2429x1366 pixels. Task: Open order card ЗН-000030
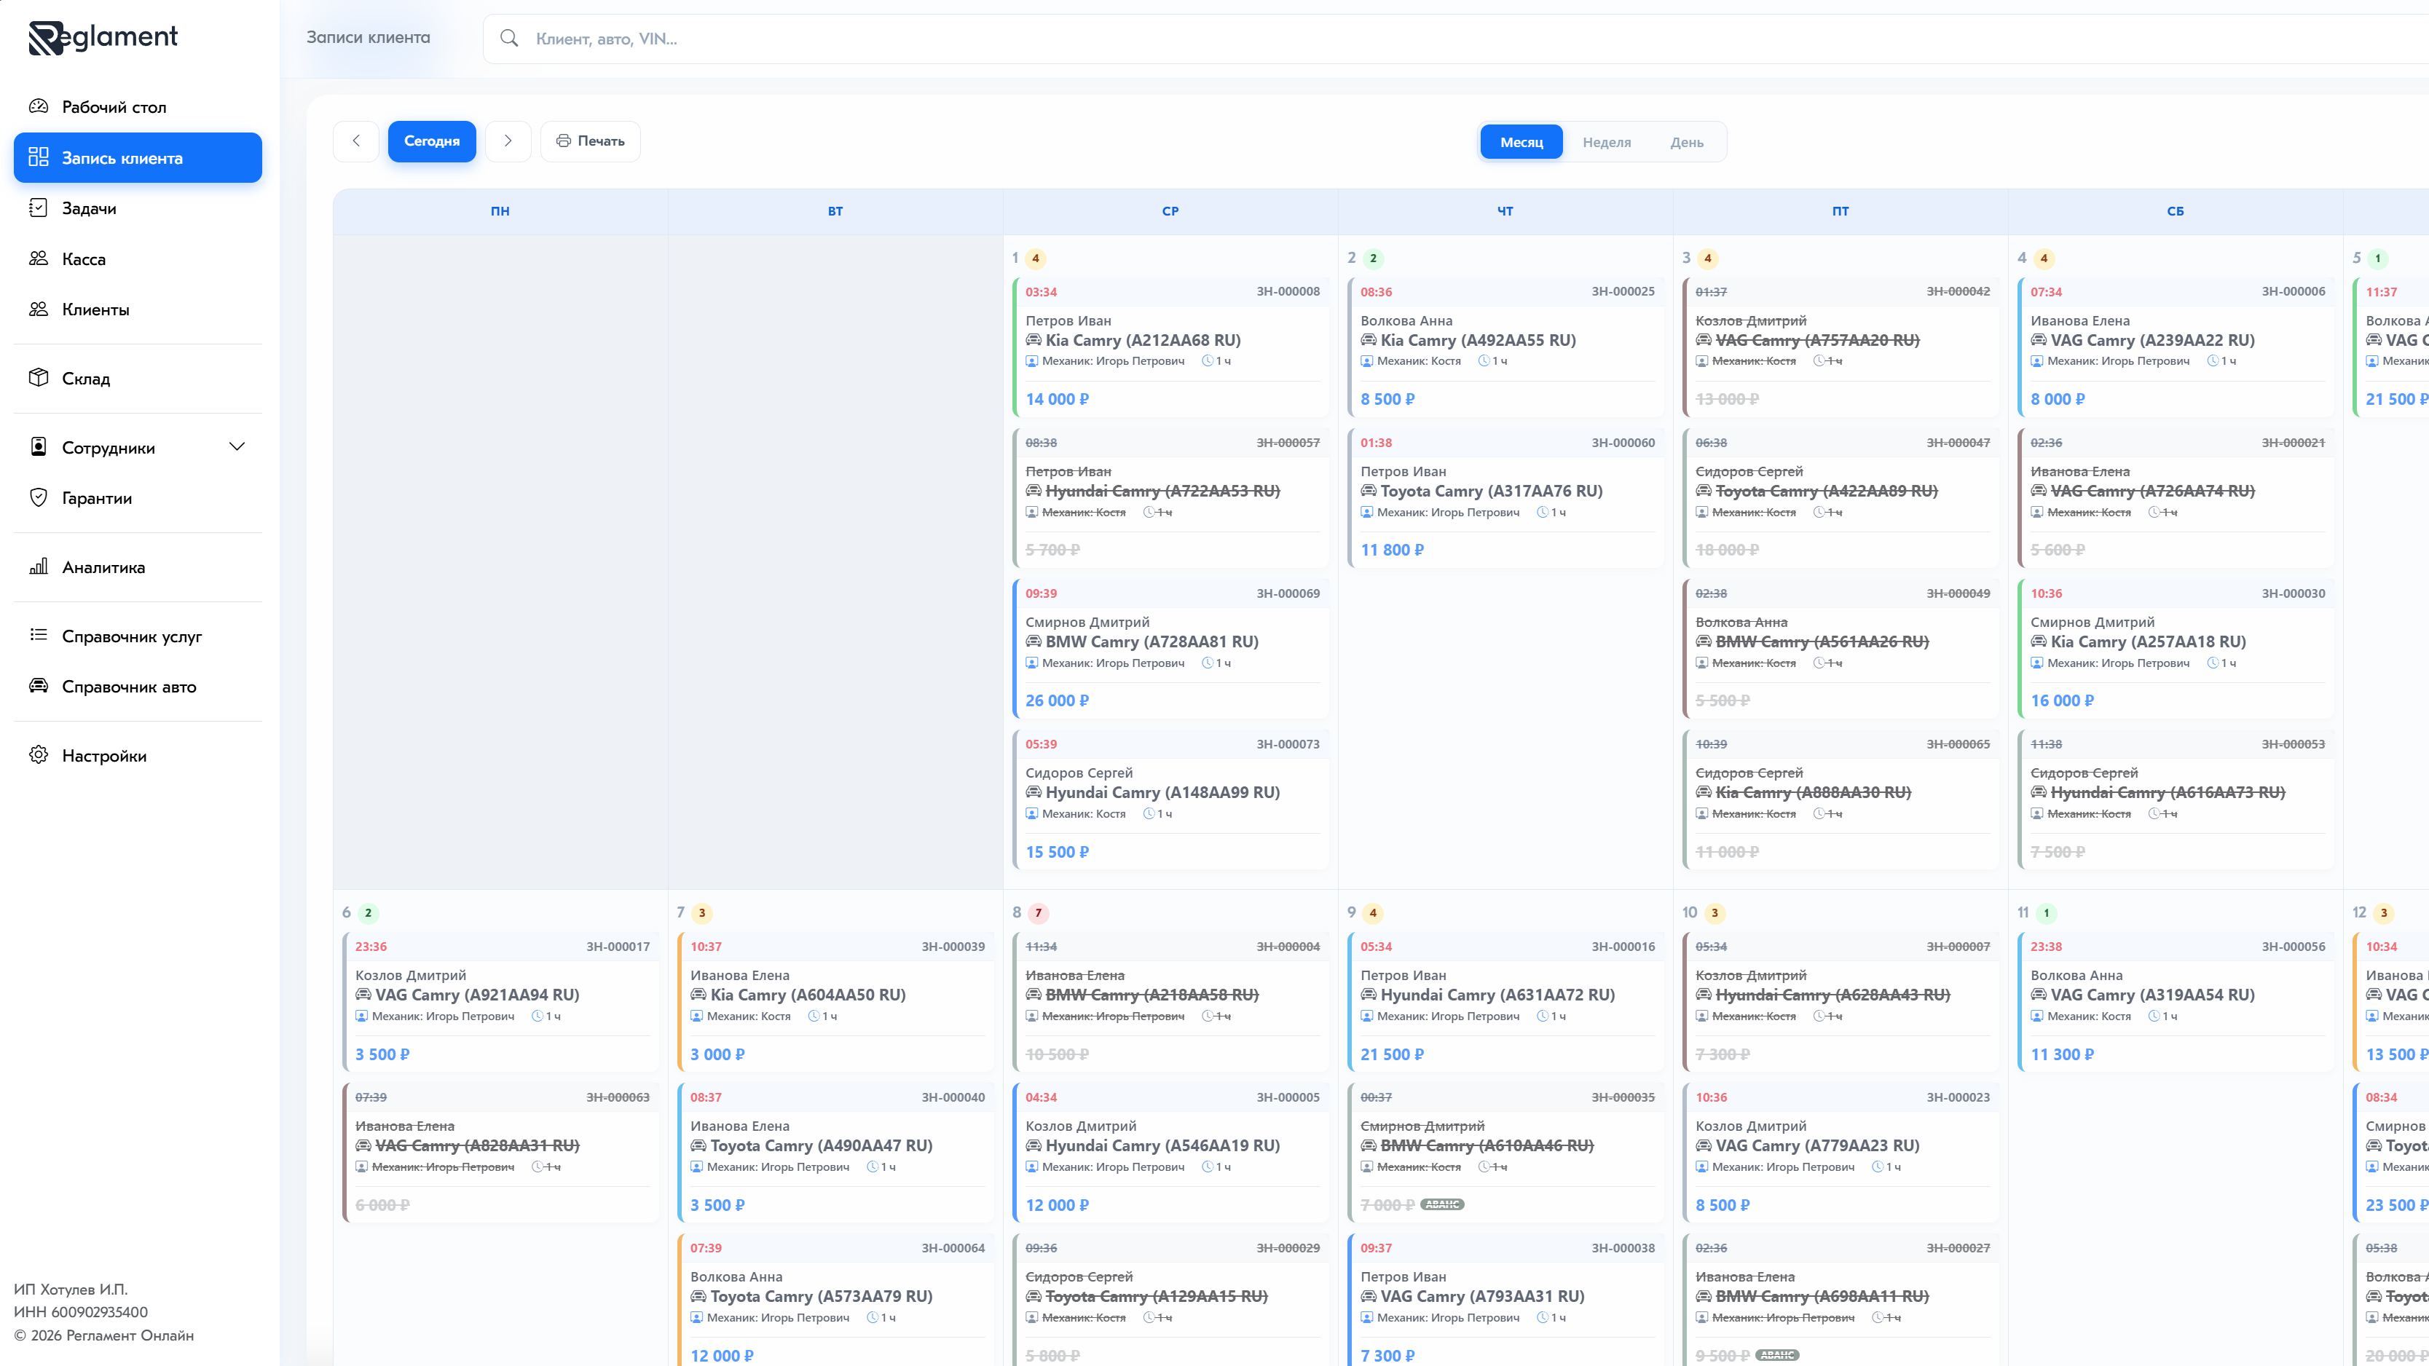[2176, 650]
